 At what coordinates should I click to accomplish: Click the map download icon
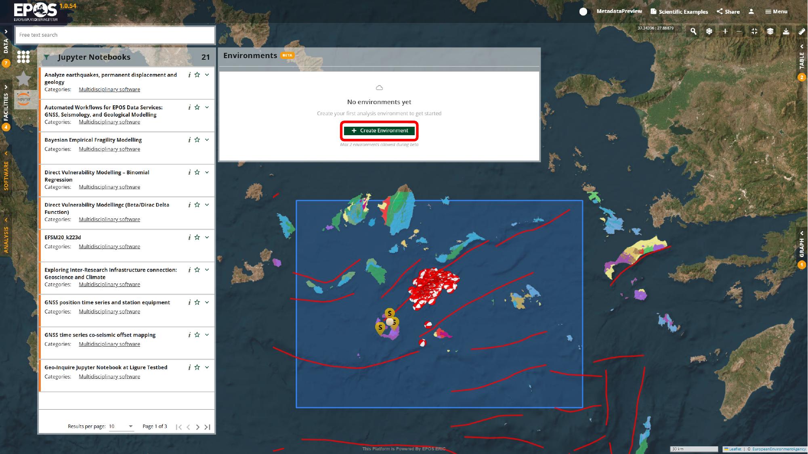click(x=786, y=31)
